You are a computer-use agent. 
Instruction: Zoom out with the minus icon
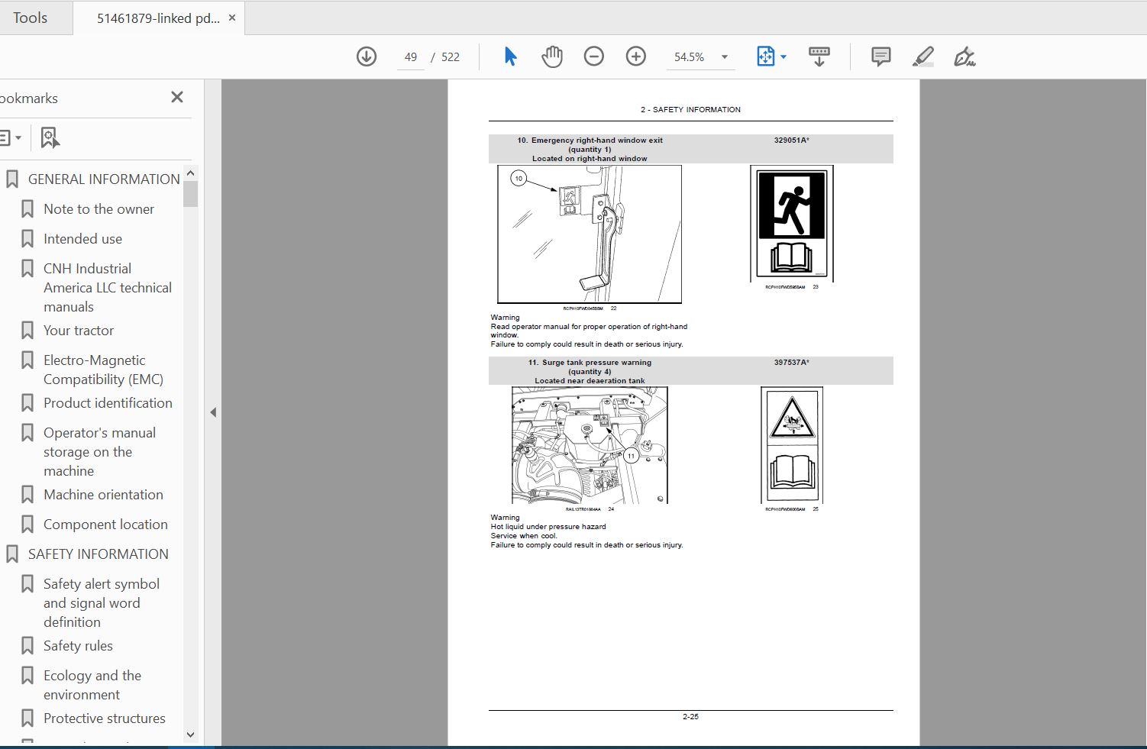pos(594,56)
